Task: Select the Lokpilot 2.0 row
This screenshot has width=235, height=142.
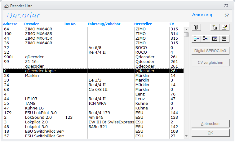Action: pos(93,122)
